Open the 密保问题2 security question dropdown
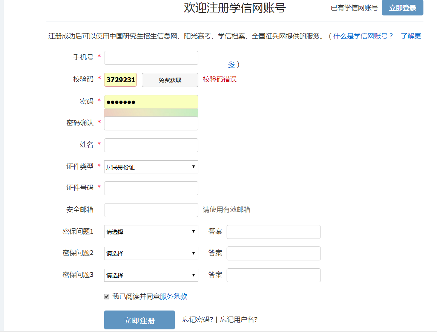437x332 pixels. tap(151, 253)
